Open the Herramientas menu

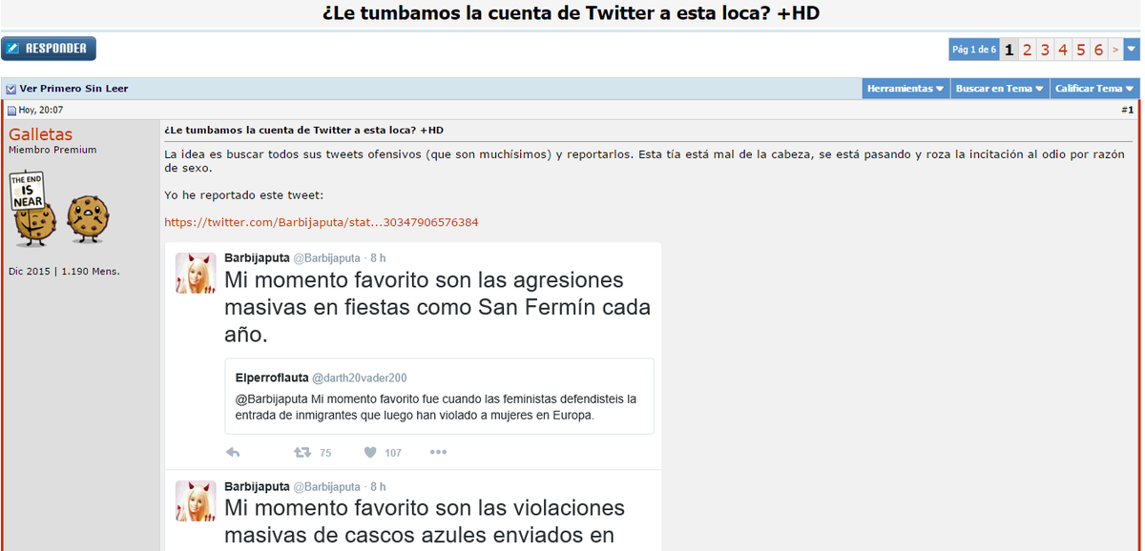[x=905, y=87]
